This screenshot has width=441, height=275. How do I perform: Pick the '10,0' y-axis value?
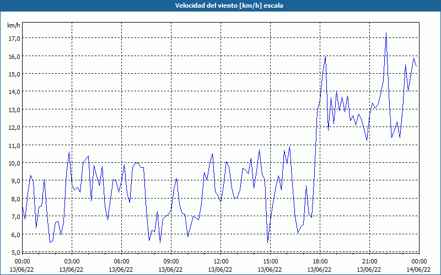[14, 163]
